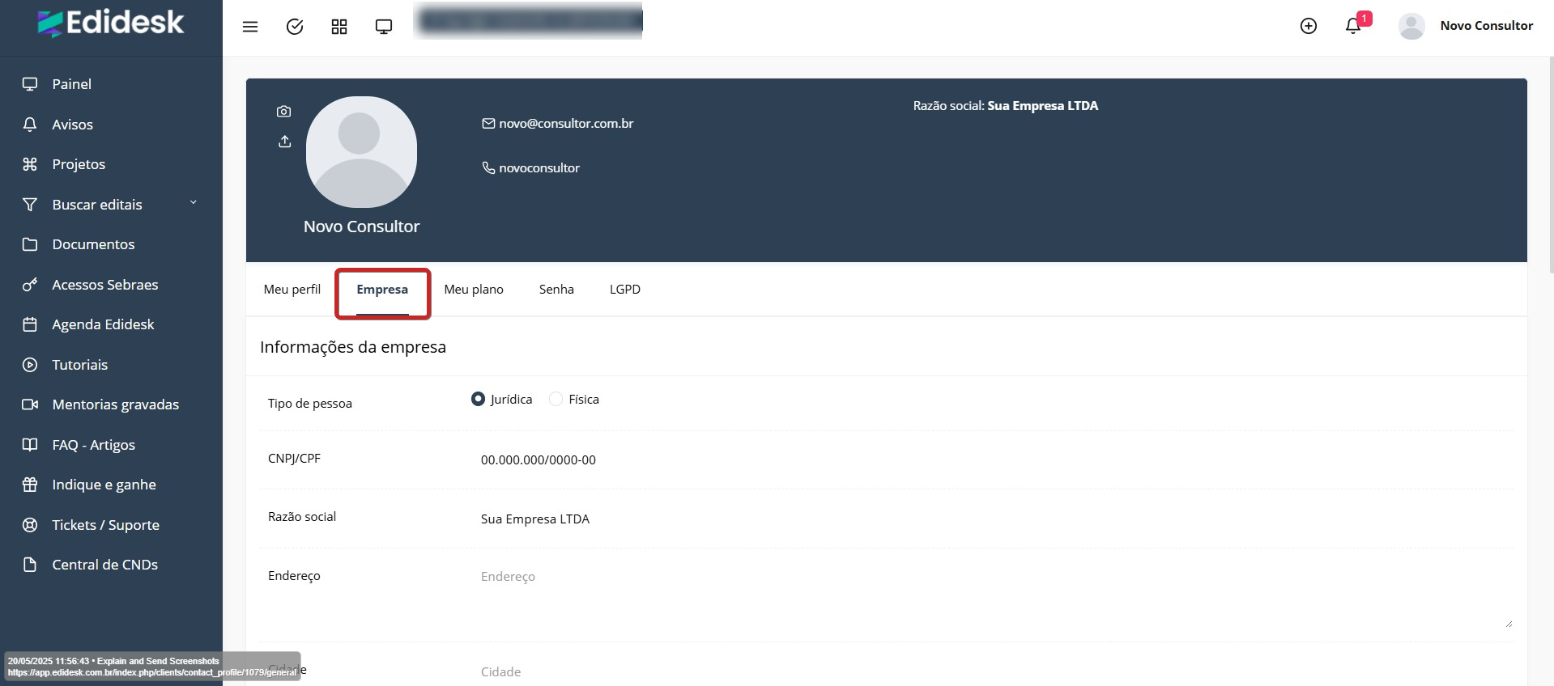
Task: Select the Jurídica radio button
Action: 478,399
